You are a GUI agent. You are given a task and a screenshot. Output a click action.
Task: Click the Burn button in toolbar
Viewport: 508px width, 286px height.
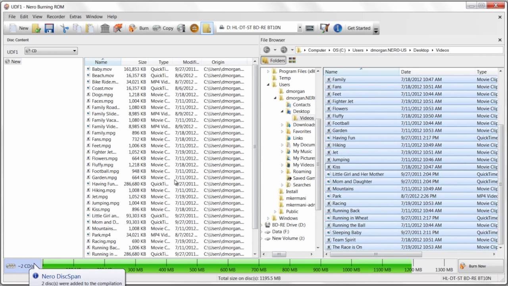pos(139,28)
